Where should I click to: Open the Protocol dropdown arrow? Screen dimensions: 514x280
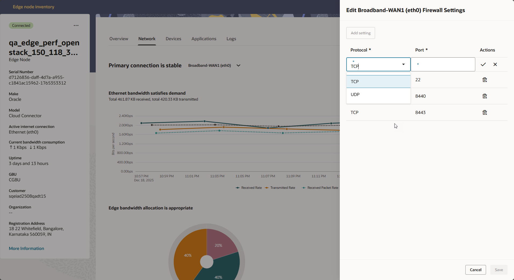403,64
